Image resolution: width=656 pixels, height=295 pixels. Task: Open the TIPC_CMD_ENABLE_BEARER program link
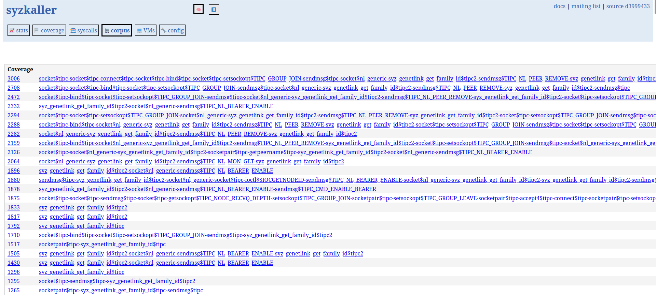207,189
